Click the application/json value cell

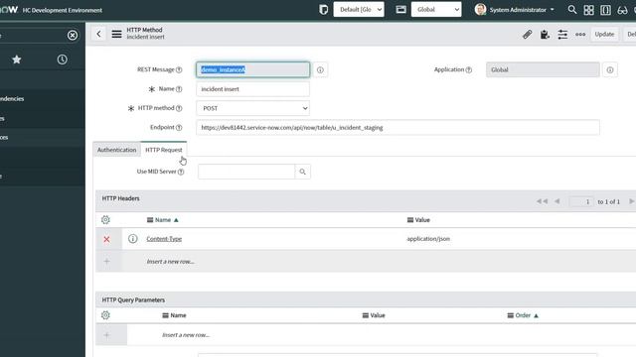[428, 239]
